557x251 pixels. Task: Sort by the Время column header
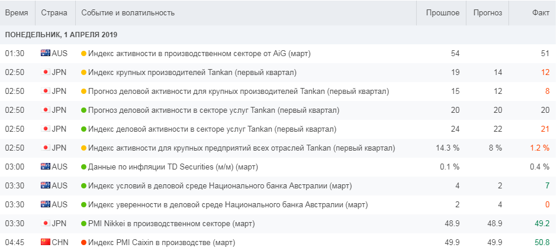click(x=16, y=13)
